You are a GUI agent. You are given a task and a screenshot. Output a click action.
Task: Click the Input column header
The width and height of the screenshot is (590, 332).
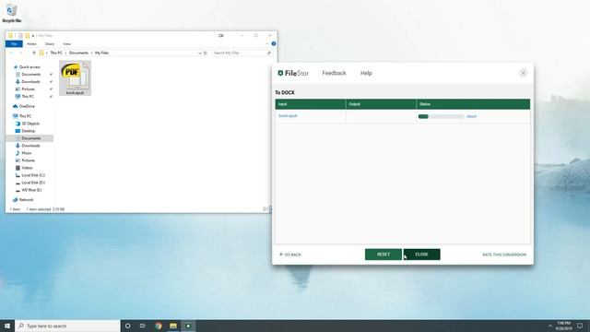click(311, 104)
